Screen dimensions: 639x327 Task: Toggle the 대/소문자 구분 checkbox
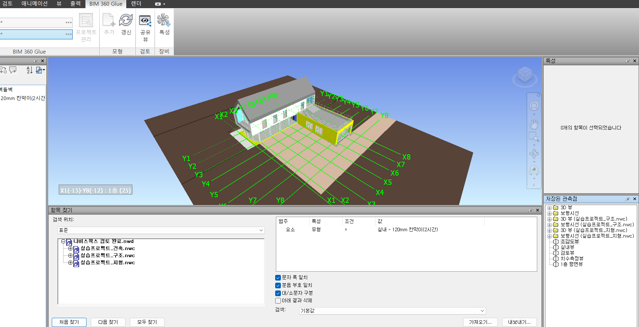(x=278, y=293)
